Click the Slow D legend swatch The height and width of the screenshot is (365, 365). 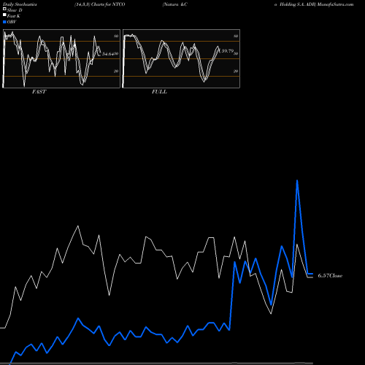click(x=4, y=9)
